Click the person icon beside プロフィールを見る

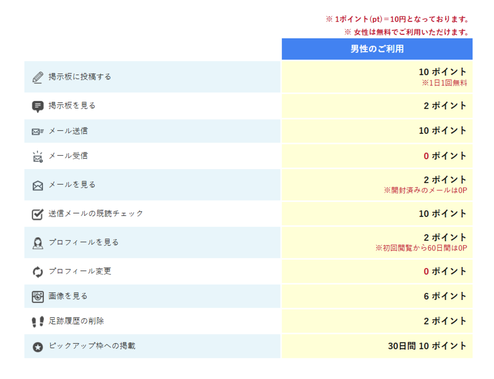coord(38,243)
